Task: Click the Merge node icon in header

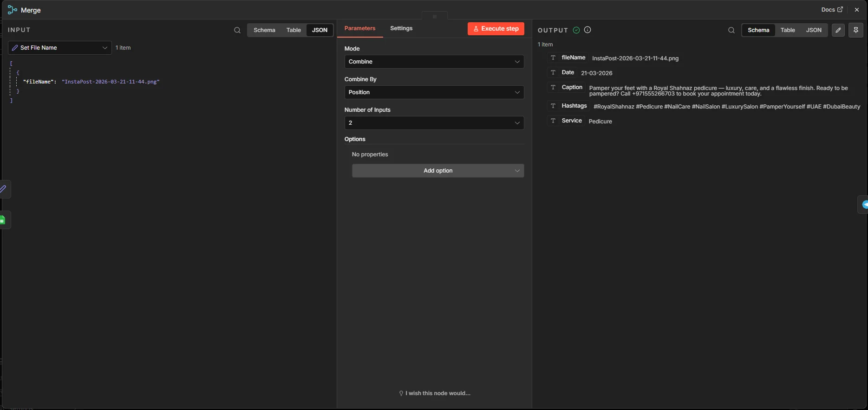Action: (x=13, y=10)
